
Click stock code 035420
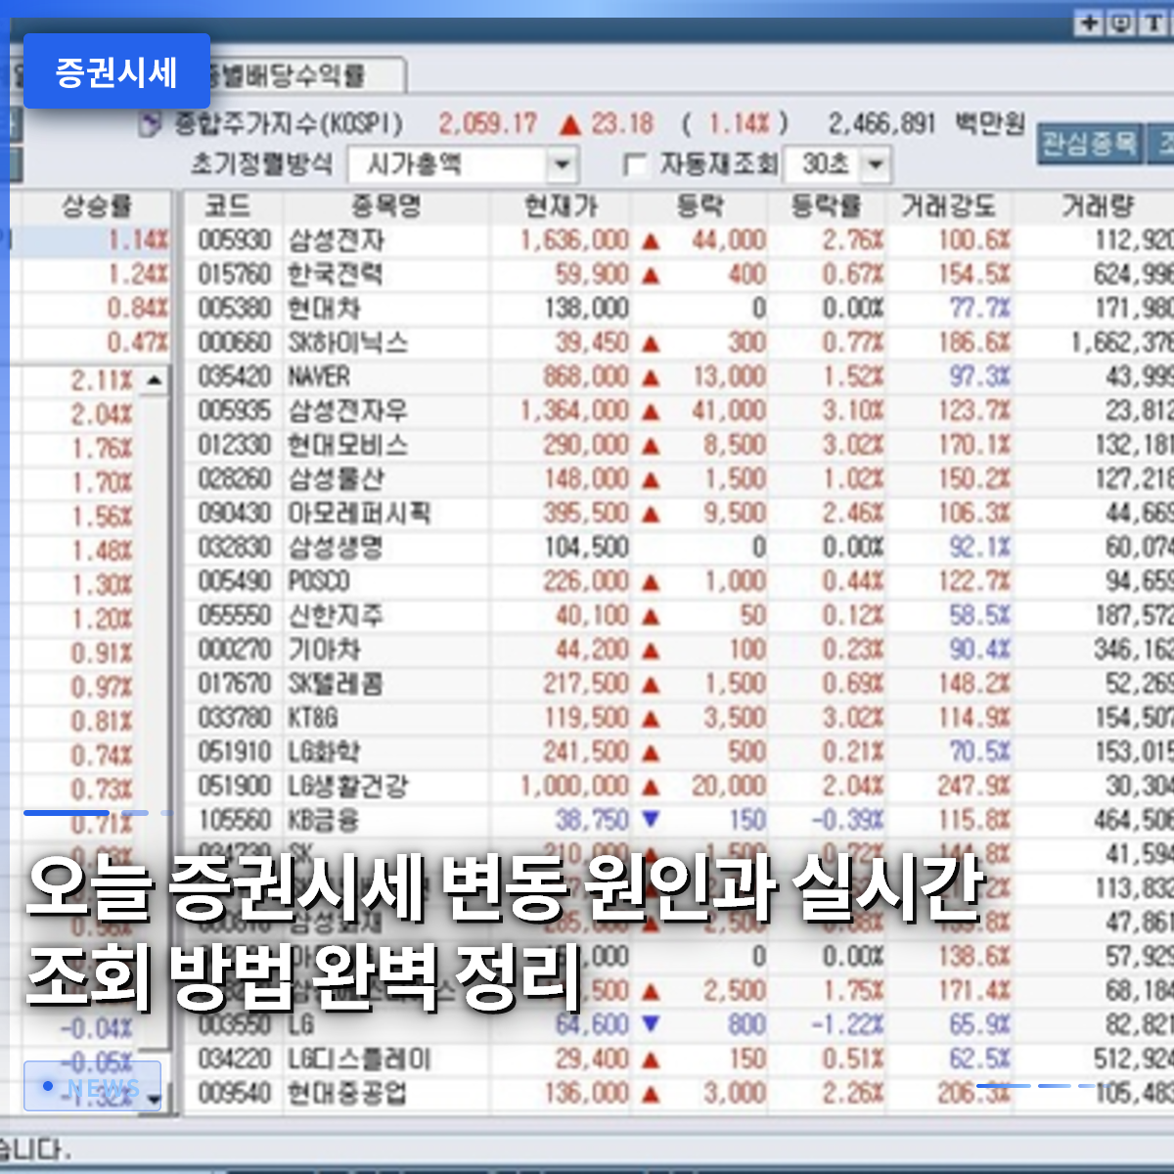pyautogui.click(x=235, y=377)
